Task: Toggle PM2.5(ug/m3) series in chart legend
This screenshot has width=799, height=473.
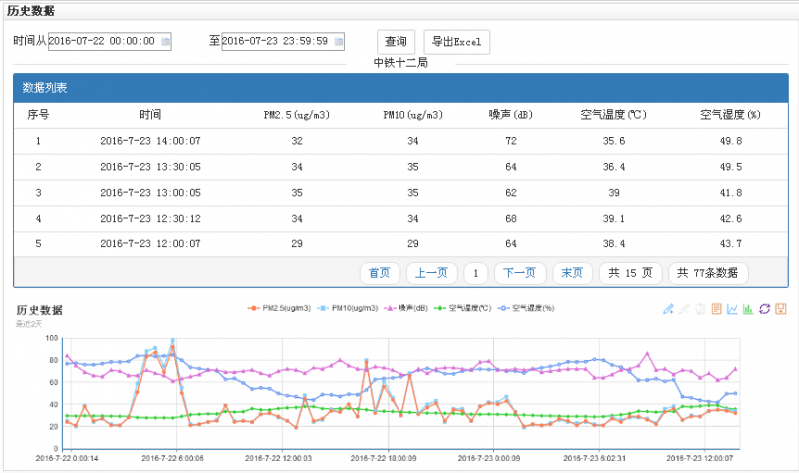Action: tap(281, 308)
